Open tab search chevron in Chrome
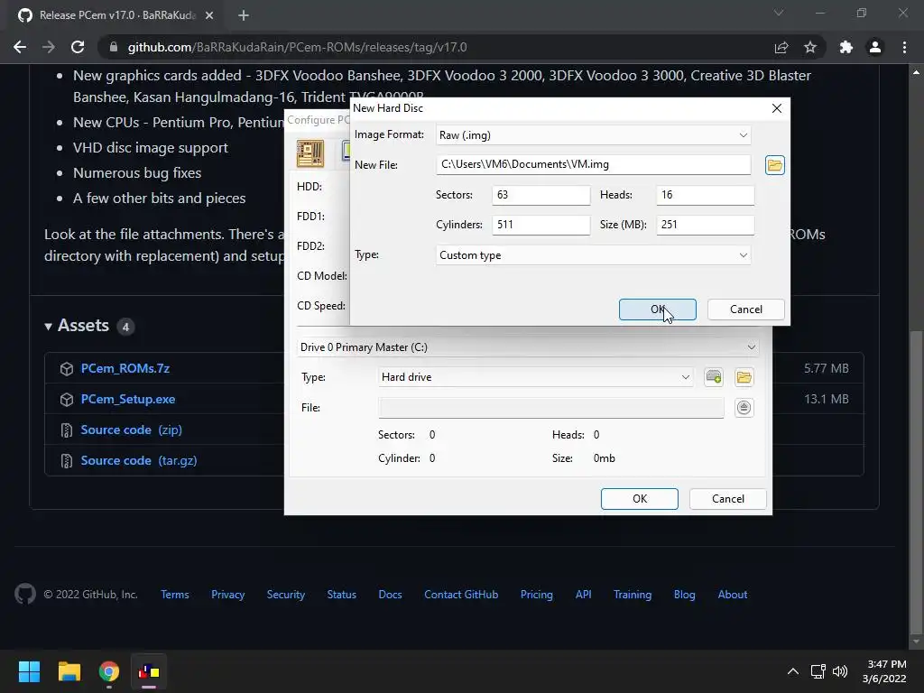The width and height of the screenshot is (924, 693). coord(779,13)
